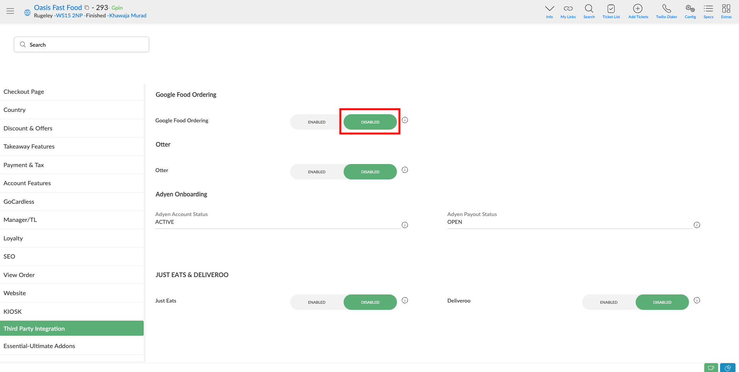The width and height of the screenshot is (739, 372).
Task: Open the Checkout Page settings section
Action: pyautogui.click(x=72, y=92)
